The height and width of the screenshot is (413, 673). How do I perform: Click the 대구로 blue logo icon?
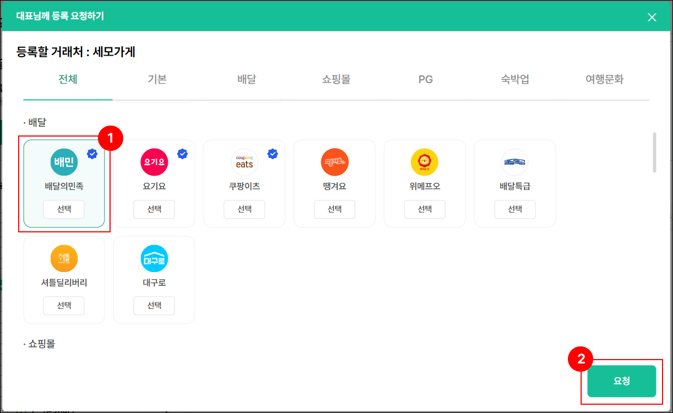[154, 258]
